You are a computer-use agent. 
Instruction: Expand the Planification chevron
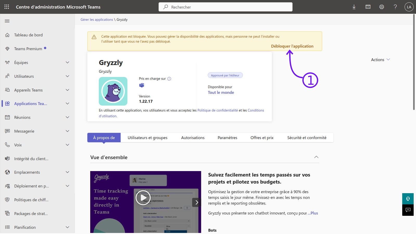click(x=68, y=227)
